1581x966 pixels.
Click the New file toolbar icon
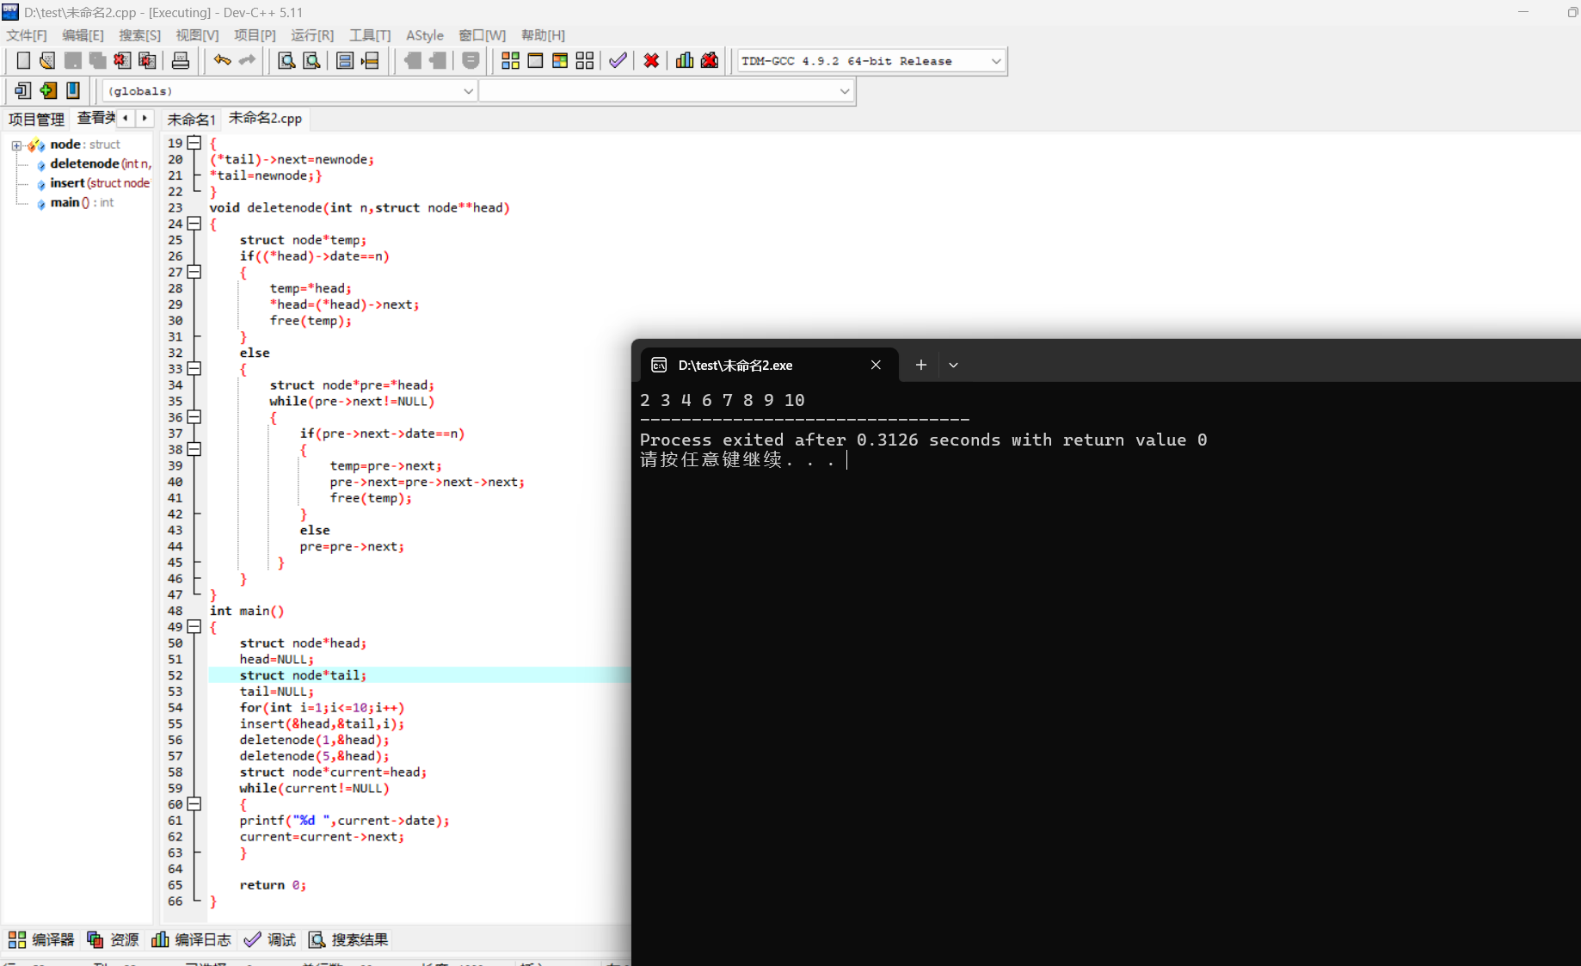pos(23,60)
